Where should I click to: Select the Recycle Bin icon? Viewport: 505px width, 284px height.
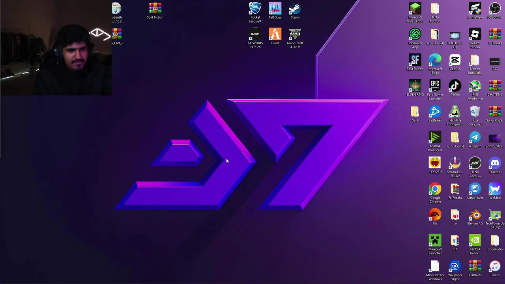coord(475,116)
